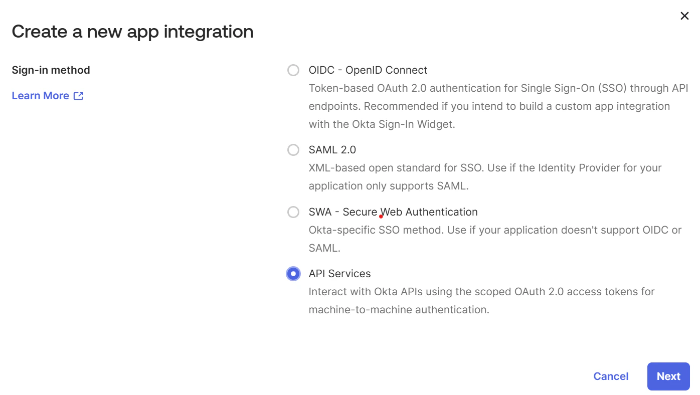Click the red dot near SWA option
Image resolution: width=700 pixels, height=395 pixels.
(380, 216)
